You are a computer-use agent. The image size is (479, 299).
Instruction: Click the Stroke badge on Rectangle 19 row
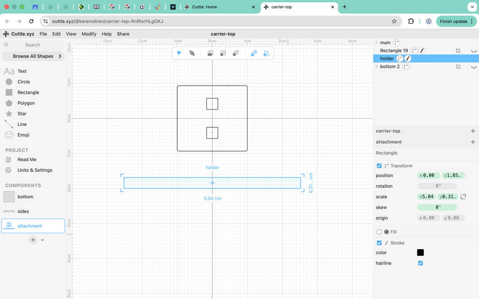coord(422,50)
